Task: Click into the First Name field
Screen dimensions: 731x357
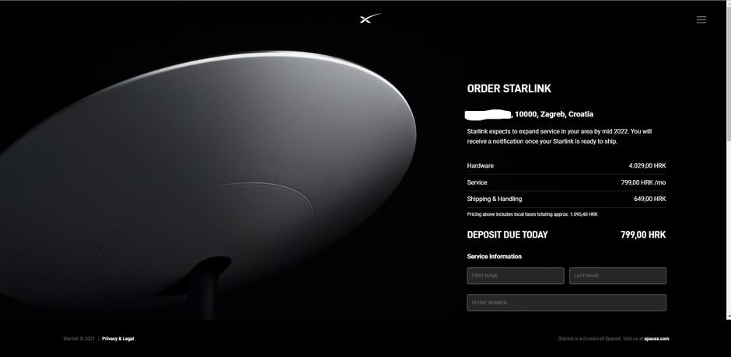Action: (515, 276)
